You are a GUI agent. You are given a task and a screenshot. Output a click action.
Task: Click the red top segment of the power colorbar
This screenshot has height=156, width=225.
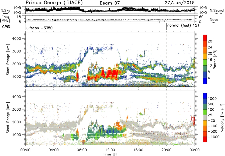click(x=205, y=38)
